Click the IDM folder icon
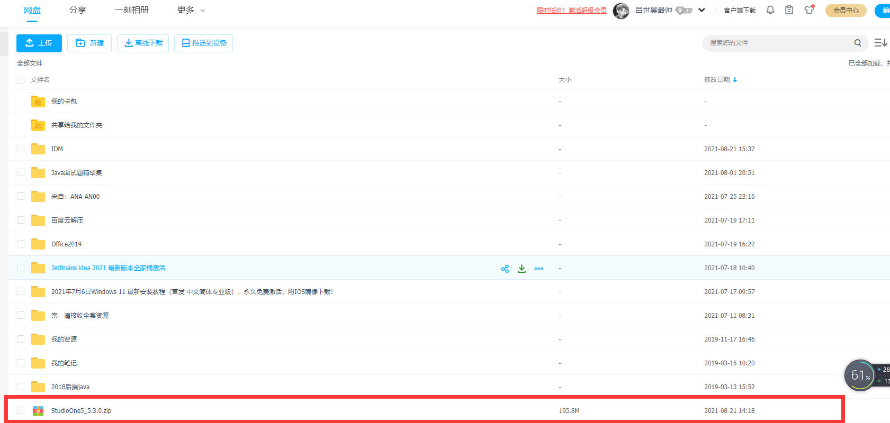The image size is (890, 423). pyautogui.click(x=38, y=149)
